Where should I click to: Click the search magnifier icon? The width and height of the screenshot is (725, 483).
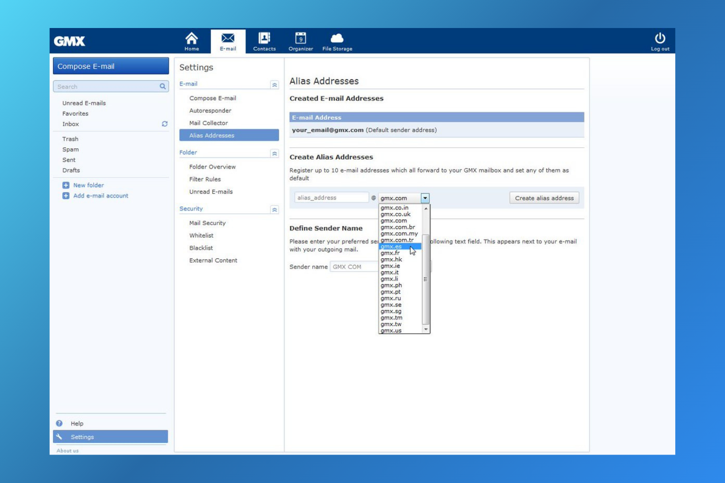pyautogui.click(x=163, y=86)
